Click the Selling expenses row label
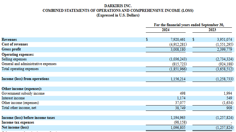 coord(14,59)
